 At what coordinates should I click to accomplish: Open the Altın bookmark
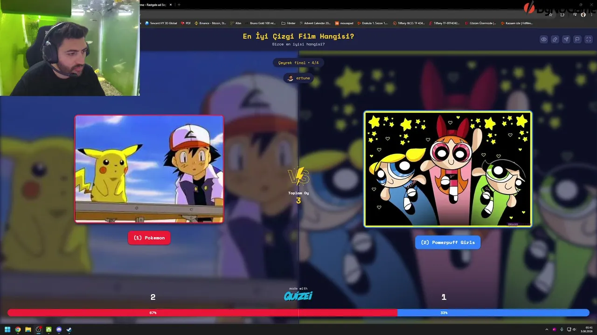[236, 23]
